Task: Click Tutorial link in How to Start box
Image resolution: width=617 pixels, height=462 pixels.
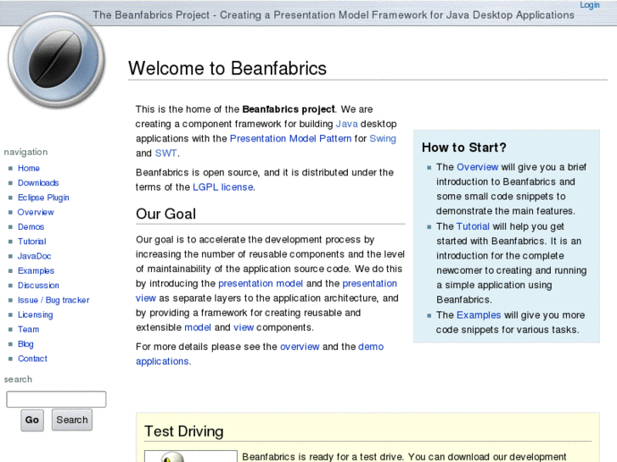Action: coord(473,226)
